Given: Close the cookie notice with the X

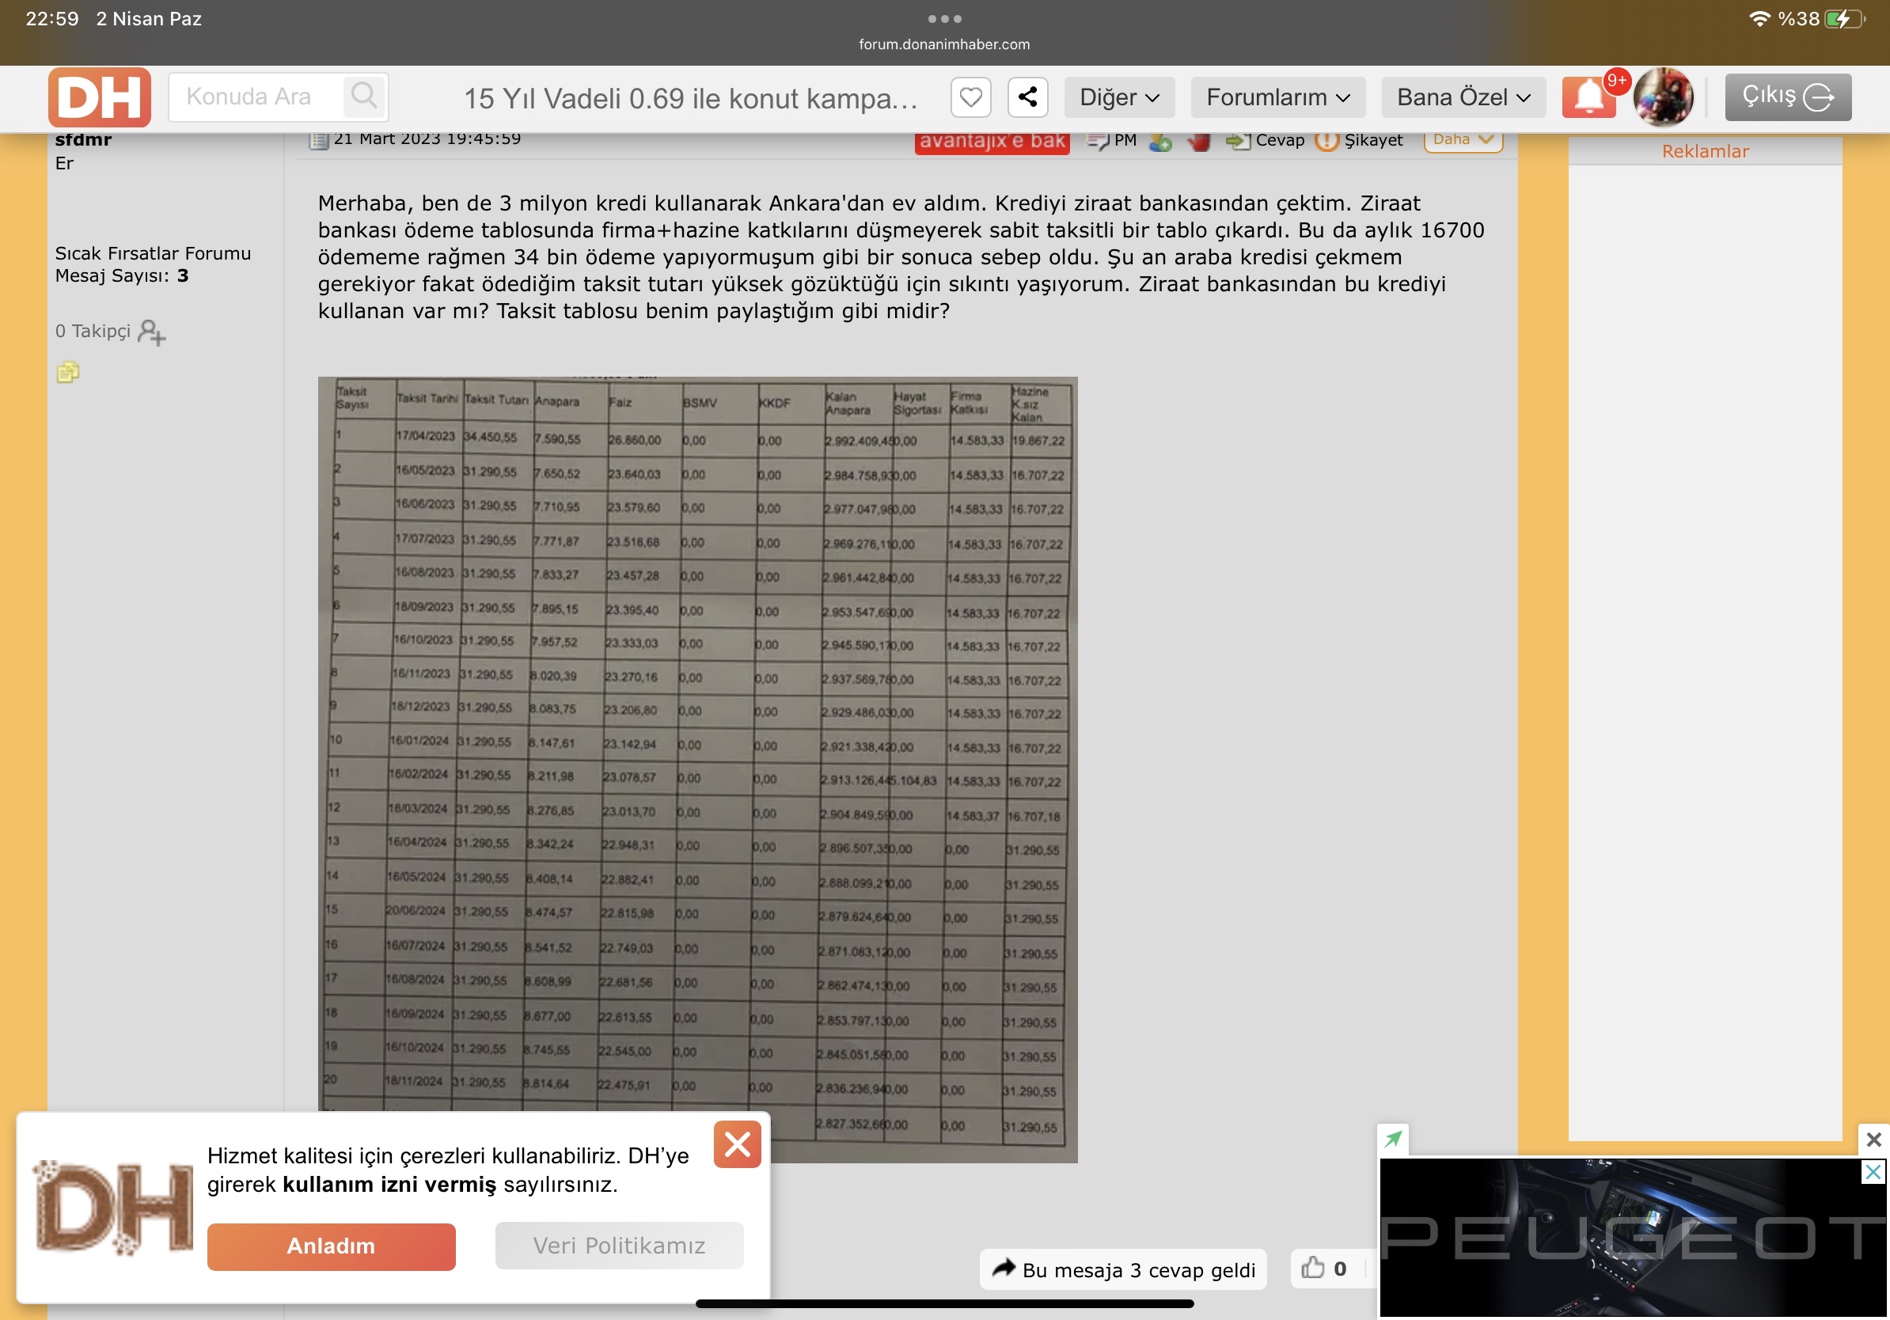Looking at the screenshot, I should pyautogui.click(x=737, y=1144).
